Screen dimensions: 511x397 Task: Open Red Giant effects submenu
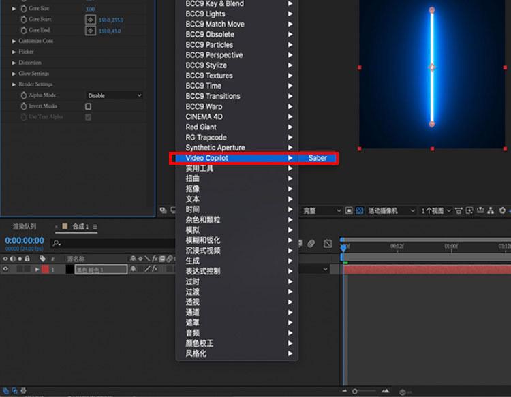pos(237,127)
